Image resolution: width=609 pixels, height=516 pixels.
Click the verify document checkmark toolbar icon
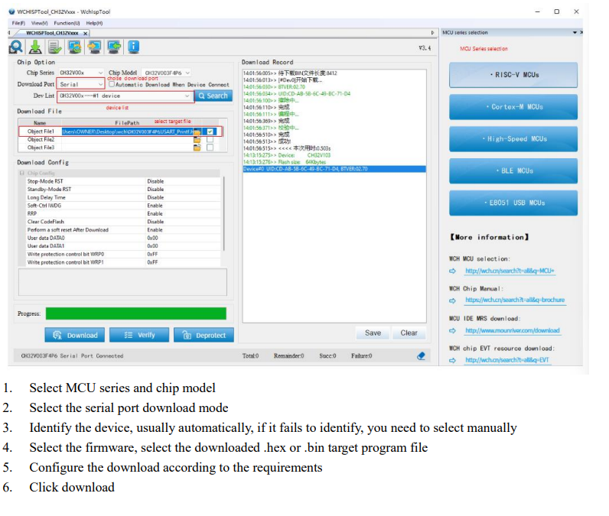pos(55,47)
